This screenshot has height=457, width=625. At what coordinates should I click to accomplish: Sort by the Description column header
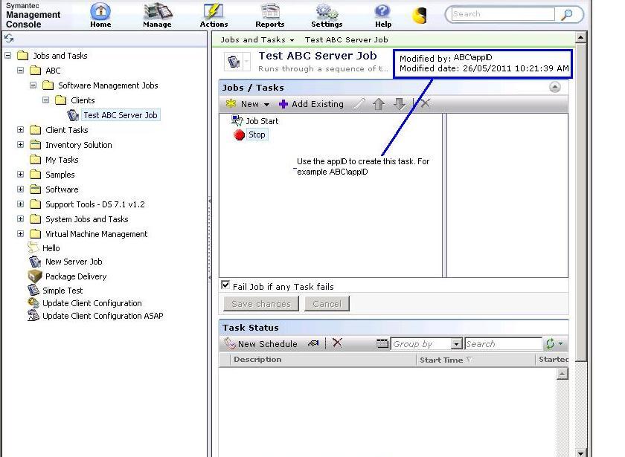coord(257,360)
